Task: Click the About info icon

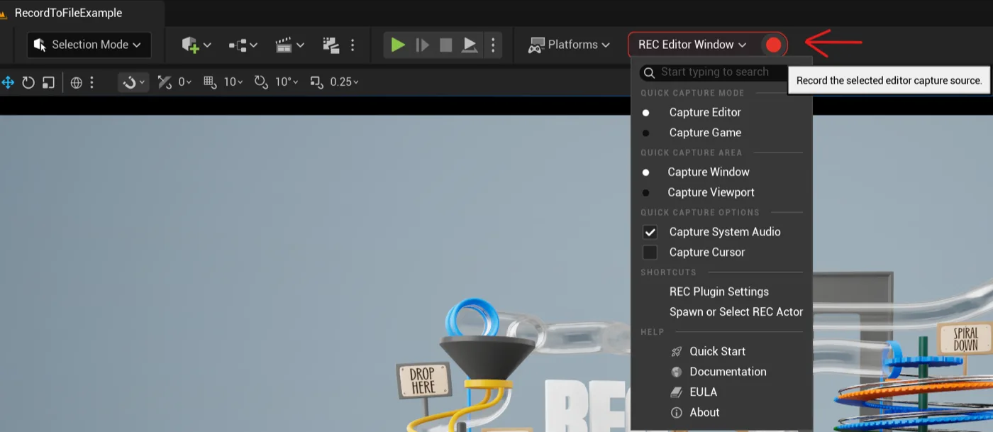Action: click(x=677, y=413)
